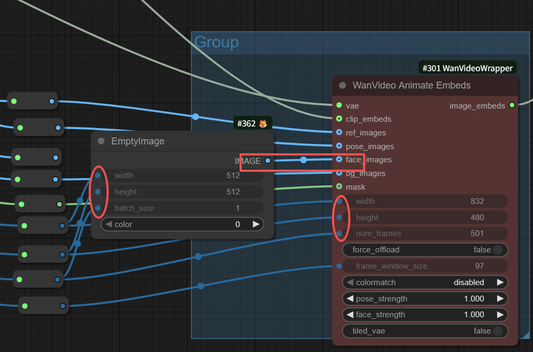Image resolution: width=533 pixels, height=352 pixels.
Task: Click the vae input socket
Action: [x=339, y=105]
